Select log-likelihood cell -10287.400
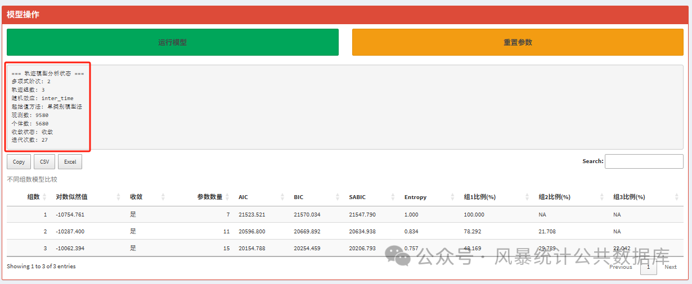Image resolution: width=692 pixels, height=284 pixels. [x=70, y=232]
